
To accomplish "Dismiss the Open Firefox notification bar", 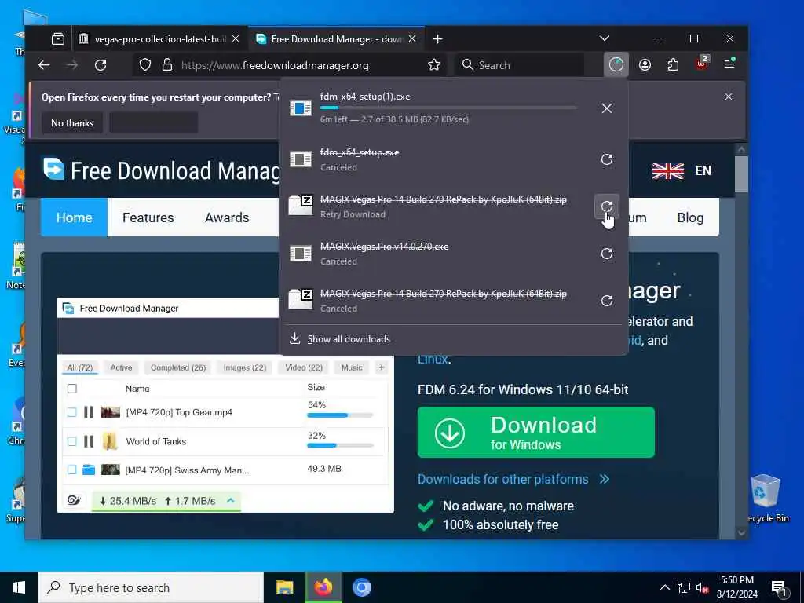I will point(728,97).
